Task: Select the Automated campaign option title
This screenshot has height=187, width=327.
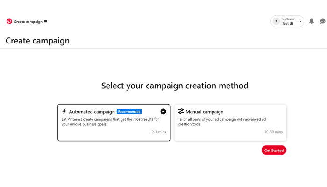Action: tap(92, 112)
